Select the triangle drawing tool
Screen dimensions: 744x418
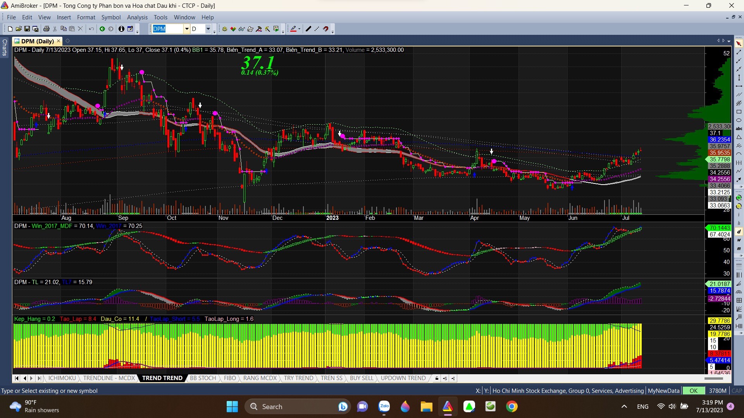tap(739, 137)
